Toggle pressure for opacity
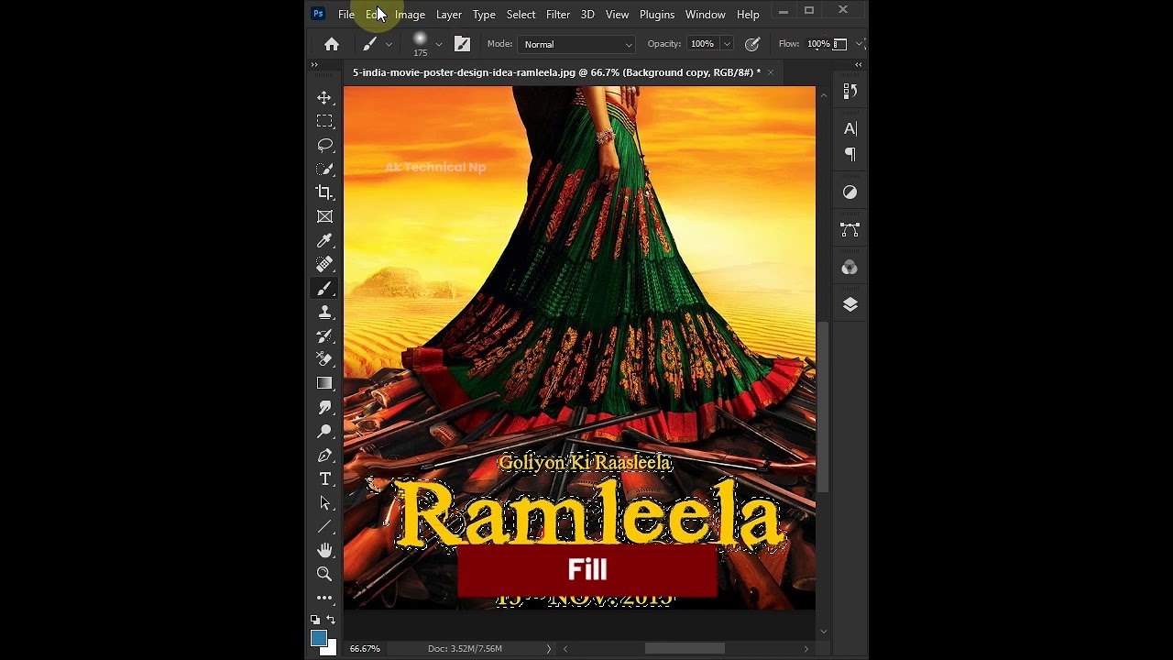Image resolution: width=1173 pixels, height=660 pixels. pyautogui.click(x=752, y=44)
